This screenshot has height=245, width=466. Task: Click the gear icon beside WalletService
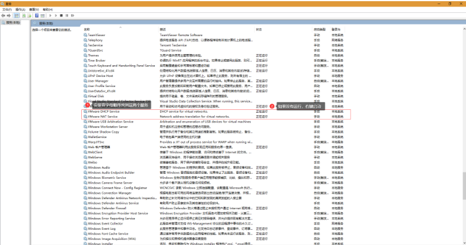pos(85,137)
